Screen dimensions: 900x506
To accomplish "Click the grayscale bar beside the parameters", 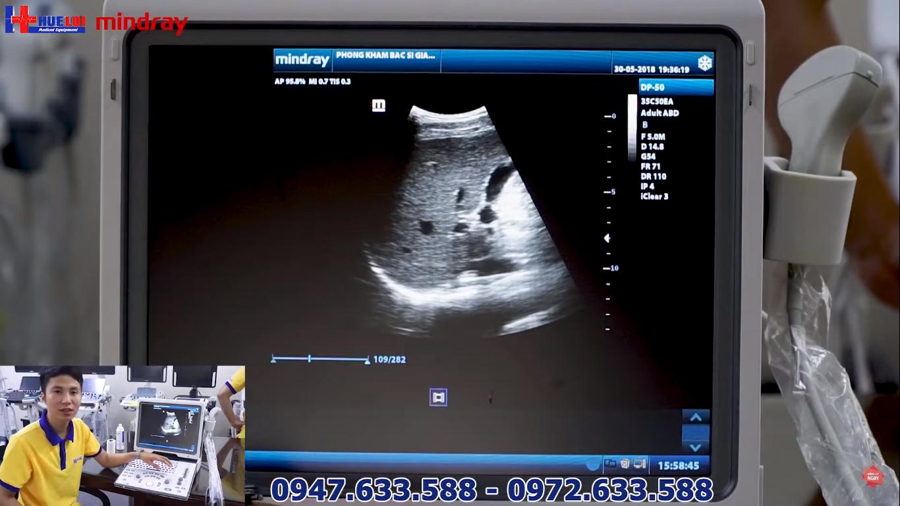I will [632, 127].
